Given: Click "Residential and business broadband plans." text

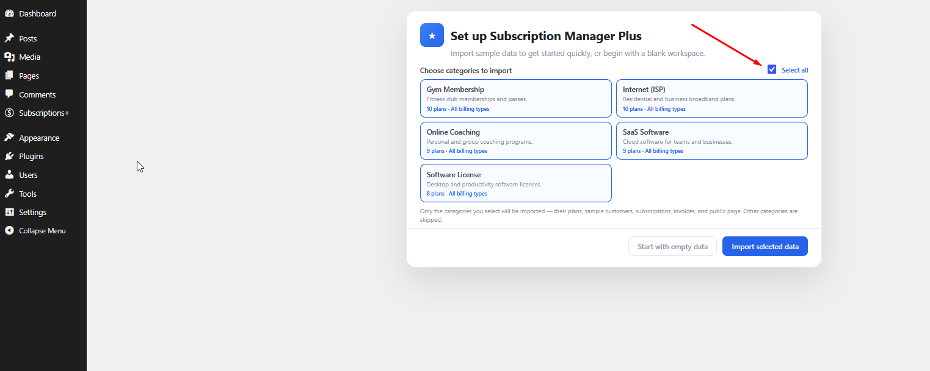Looking at the screenshot, I should (x=679, y=99).
